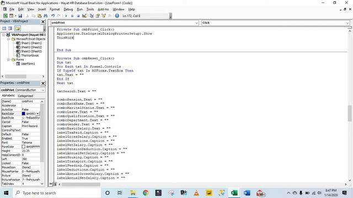
Task: Click the BackColor blue color swatch
Action: coord(23,114)
